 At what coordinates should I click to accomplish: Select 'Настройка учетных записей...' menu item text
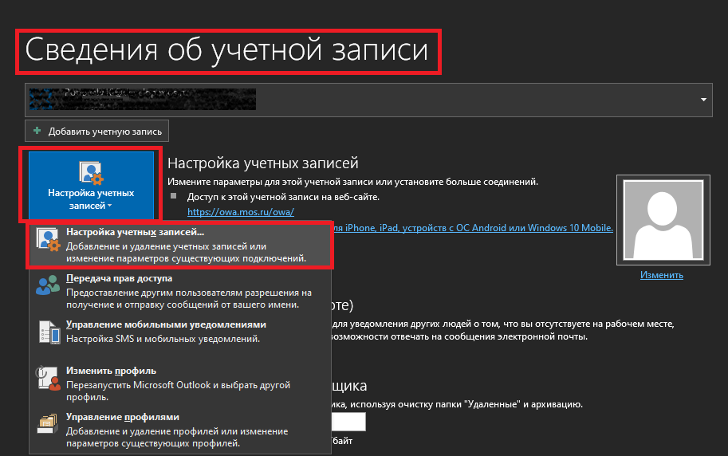136,232
